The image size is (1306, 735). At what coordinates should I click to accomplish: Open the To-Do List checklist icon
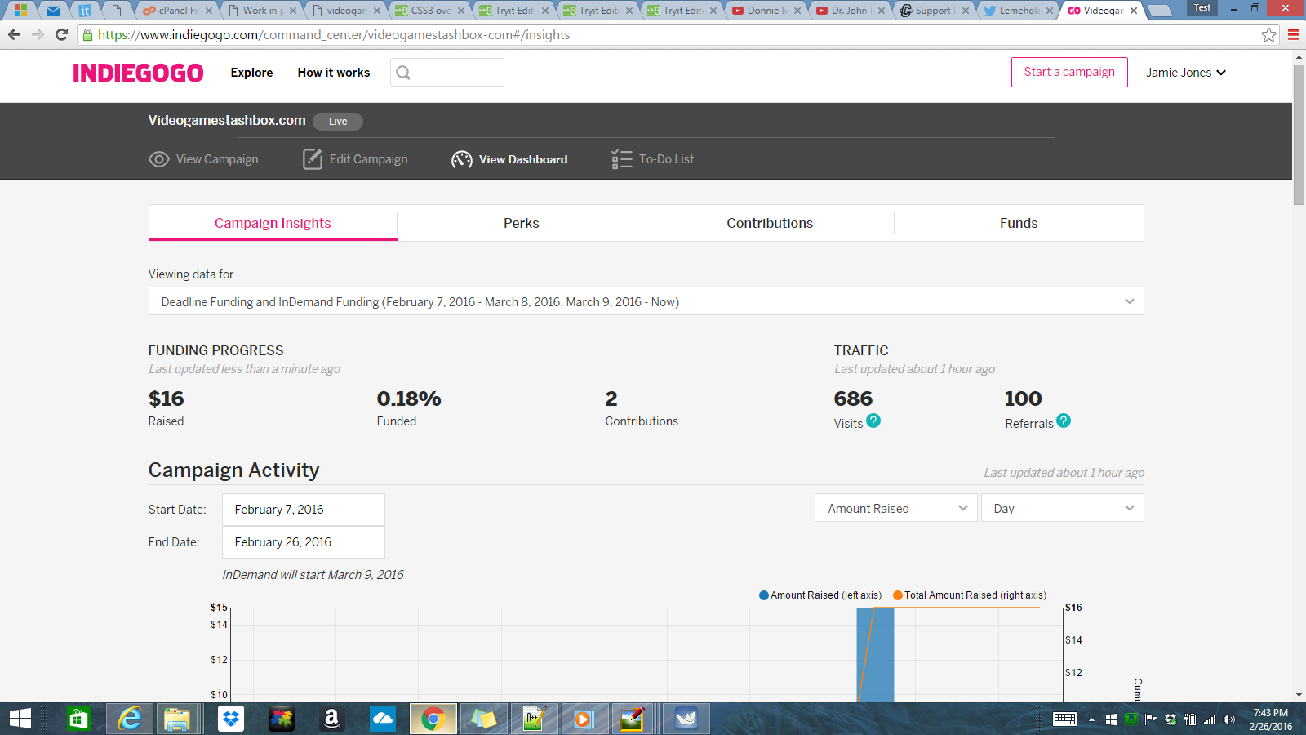click(x=621, y=159)
